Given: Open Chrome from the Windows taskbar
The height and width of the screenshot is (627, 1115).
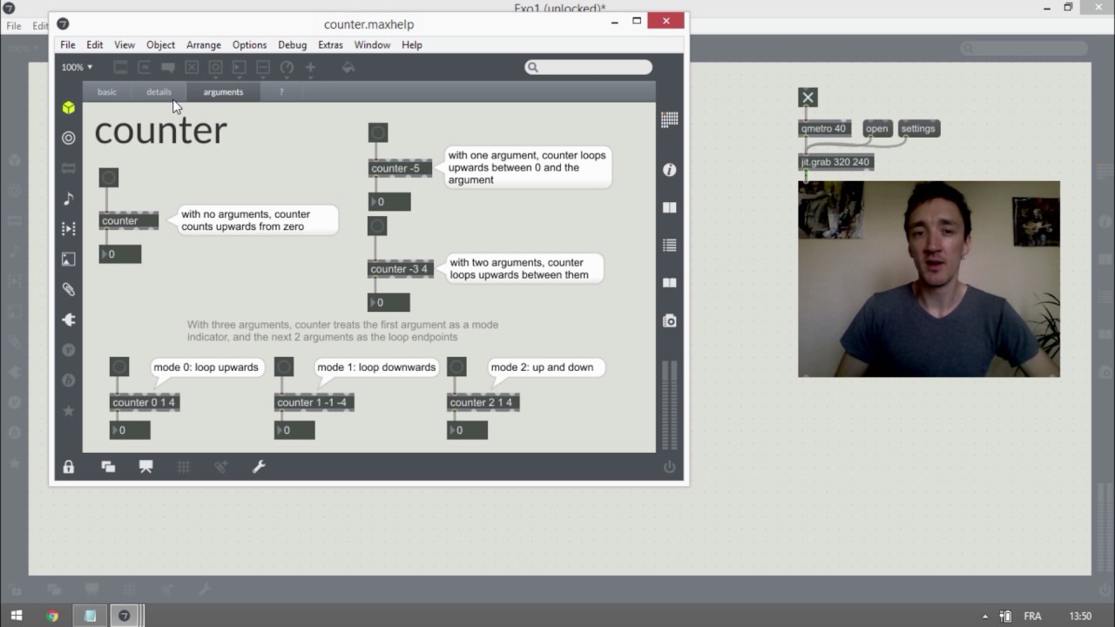Looking at the screenshot, I should point(52,616).
